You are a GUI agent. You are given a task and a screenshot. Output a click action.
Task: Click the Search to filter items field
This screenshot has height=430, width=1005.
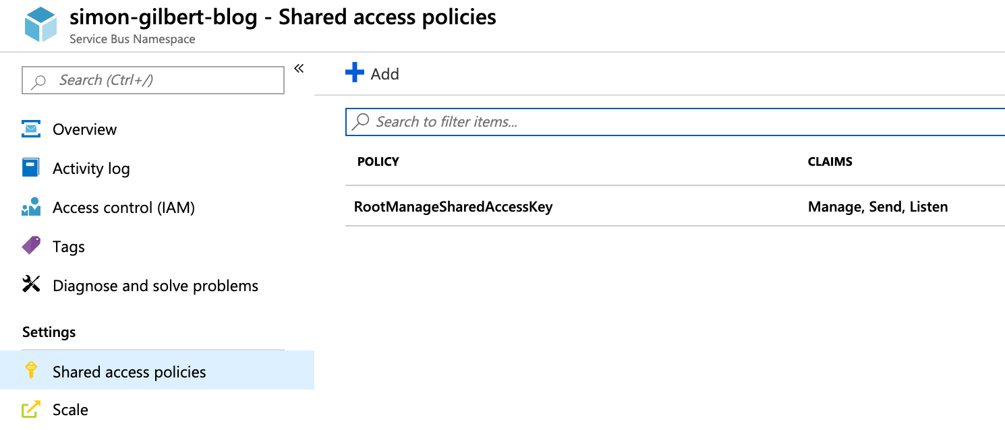tap(675, 122)
